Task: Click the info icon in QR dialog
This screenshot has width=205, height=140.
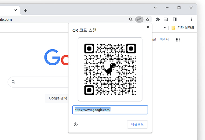Action: (76, 124)
